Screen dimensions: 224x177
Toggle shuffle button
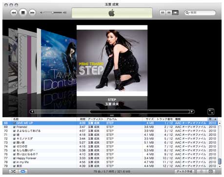pos(13,171)
